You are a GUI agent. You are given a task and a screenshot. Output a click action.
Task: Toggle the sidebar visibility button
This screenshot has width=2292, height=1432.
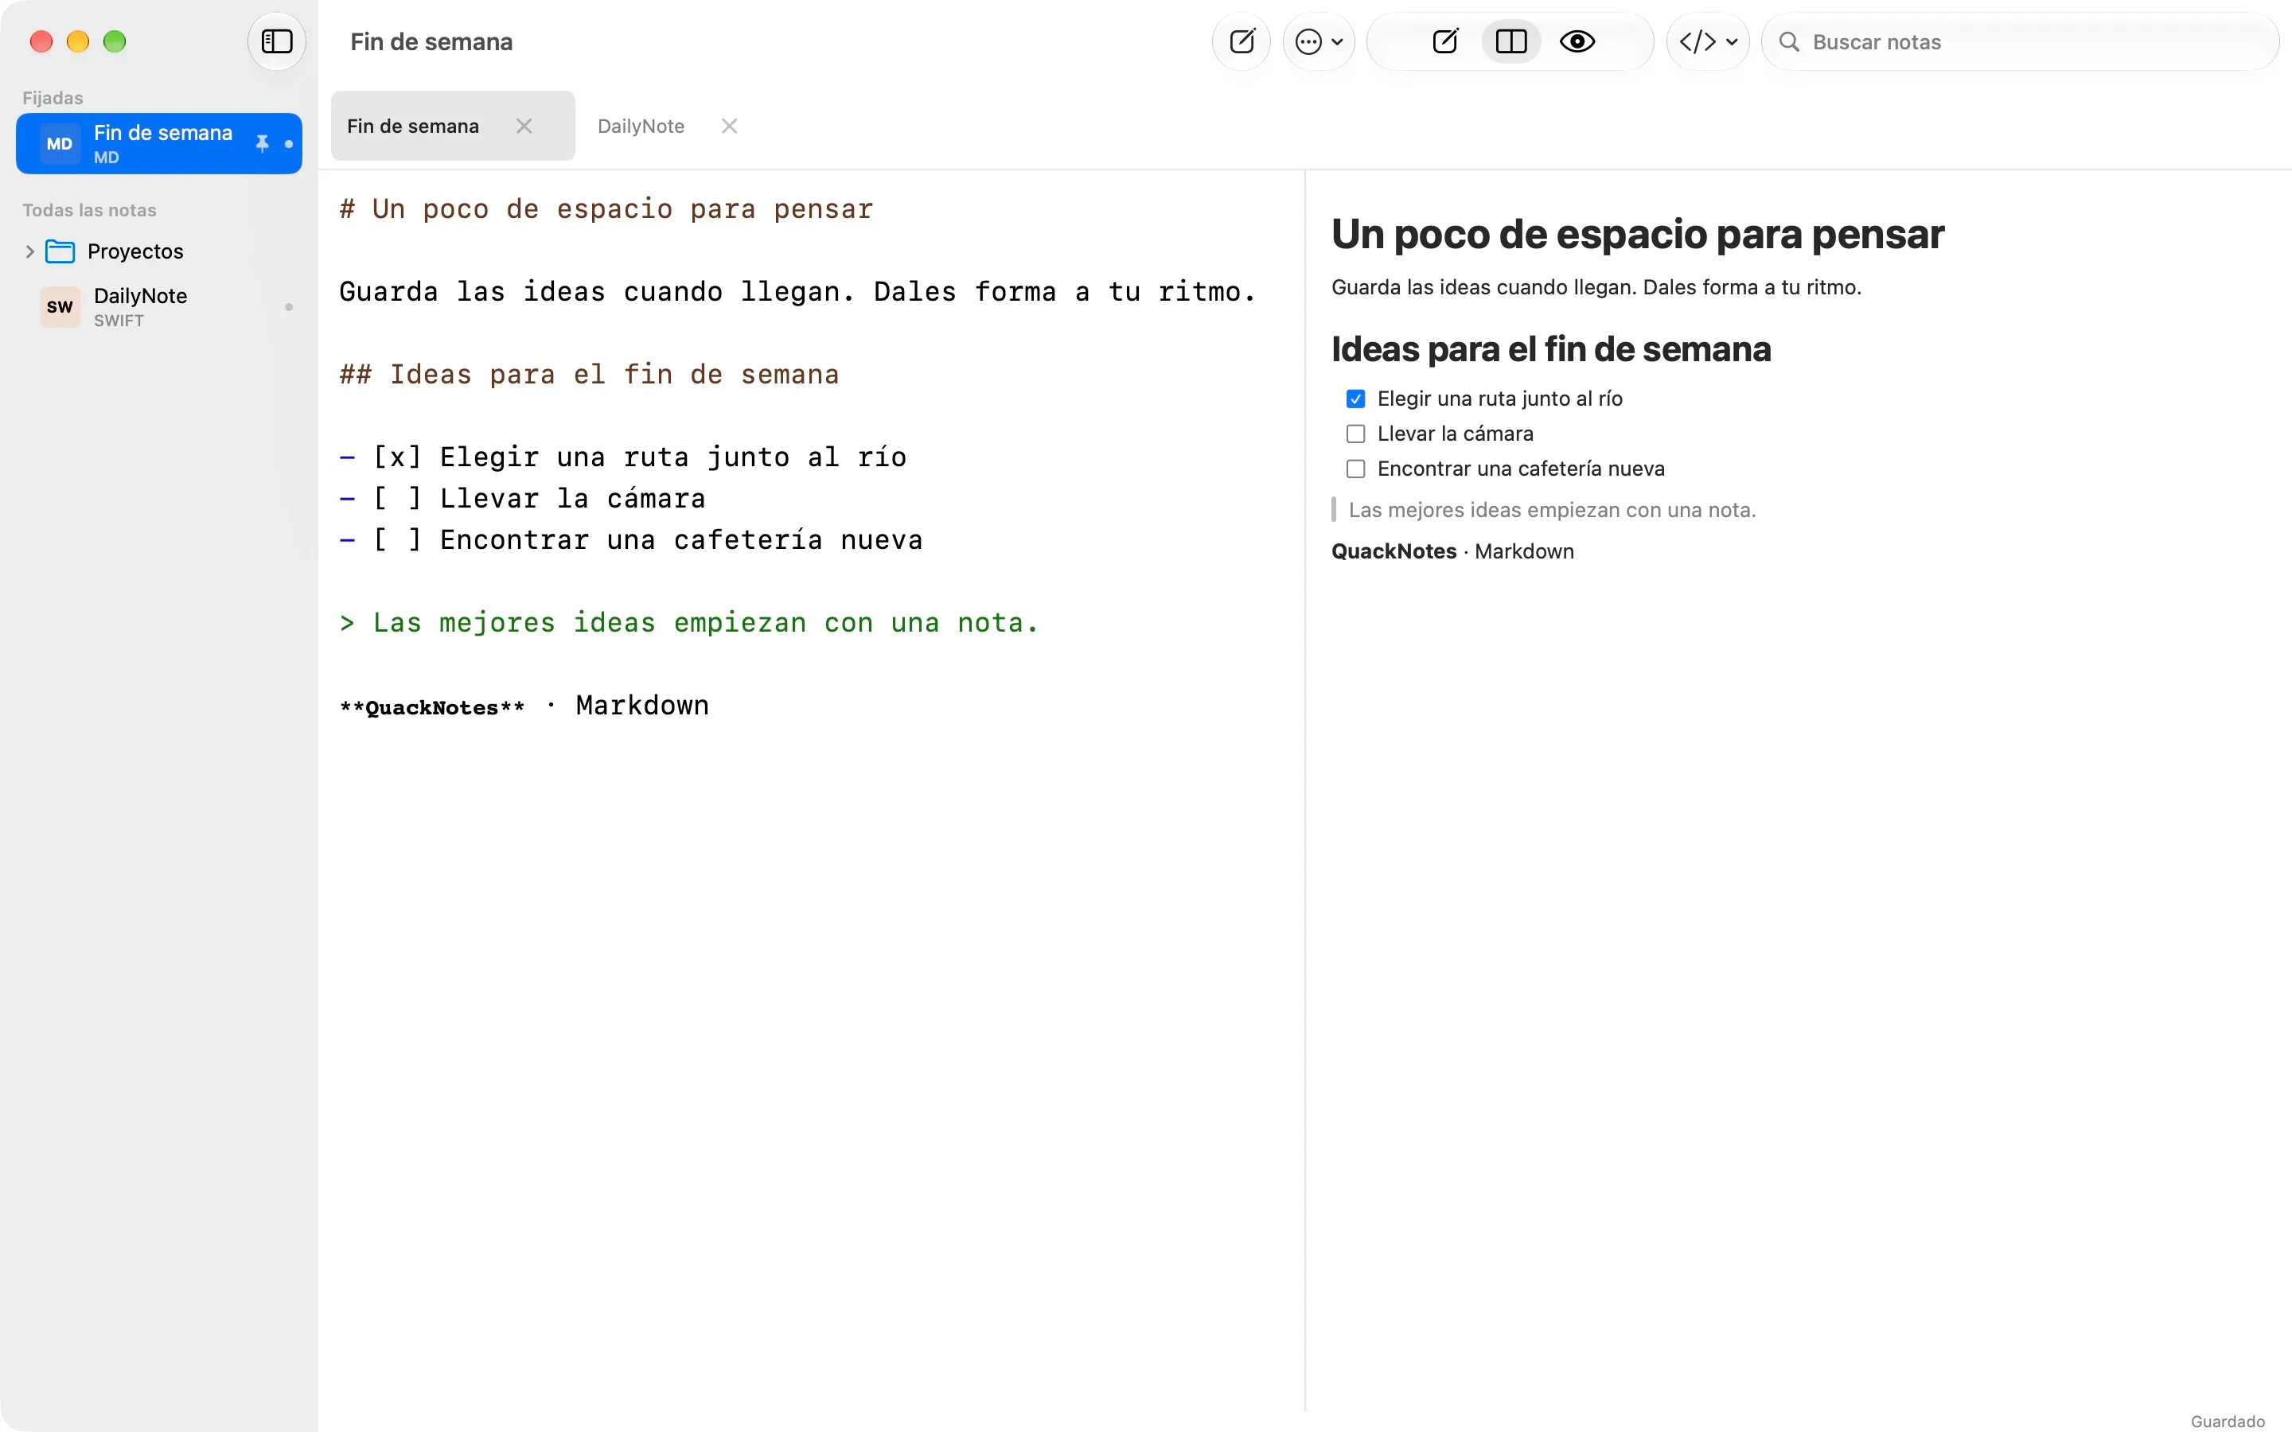tap(277, 41)
